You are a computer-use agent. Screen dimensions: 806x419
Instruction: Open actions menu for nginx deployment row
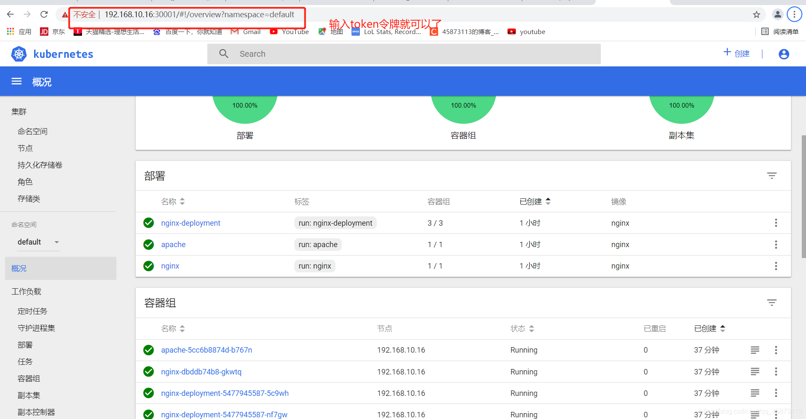(776, 266)
